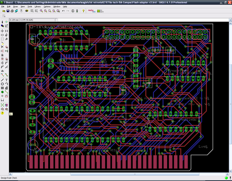This screenshot has width=232, height=181.
Task: Select the Smash tool
Action: coord(2,63)
